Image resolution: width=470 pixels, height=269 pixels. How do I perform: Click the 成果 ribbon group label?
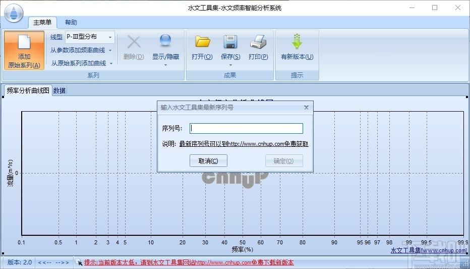(x=230, y=75)
